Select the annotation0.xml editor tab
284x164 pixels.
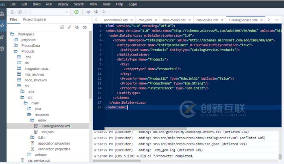(116, 20)
